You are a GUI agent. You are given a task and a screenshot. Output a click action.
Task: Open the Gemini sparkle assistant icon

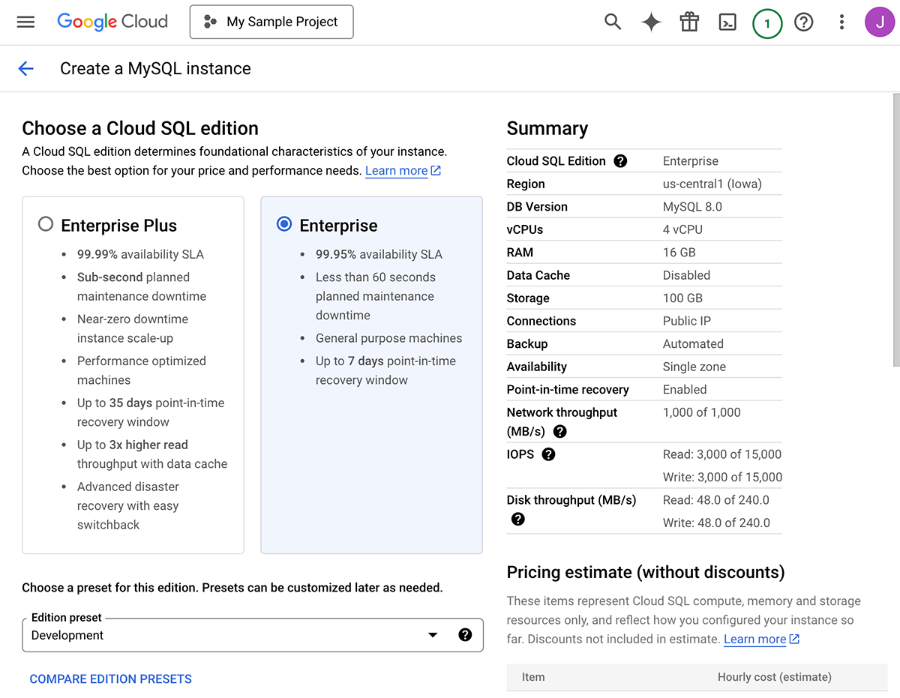[x=651, y=22]
